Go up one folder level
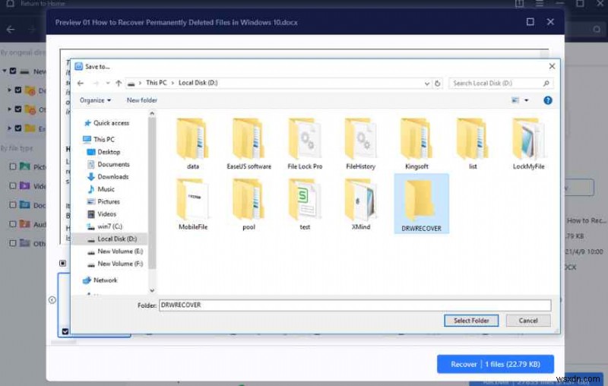The height and width of the screenshot is (386, 608). click(119, 83)
